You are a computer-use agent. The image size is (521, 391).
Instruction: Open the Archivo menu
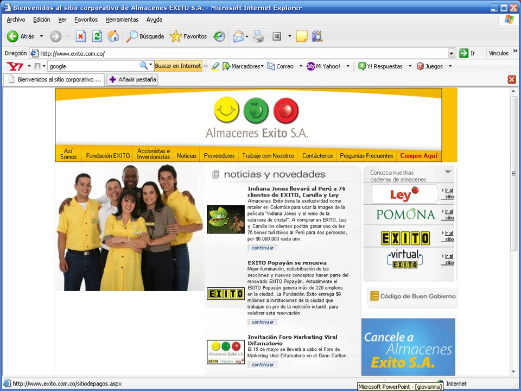pyautogui.click(x=16, y=20)
